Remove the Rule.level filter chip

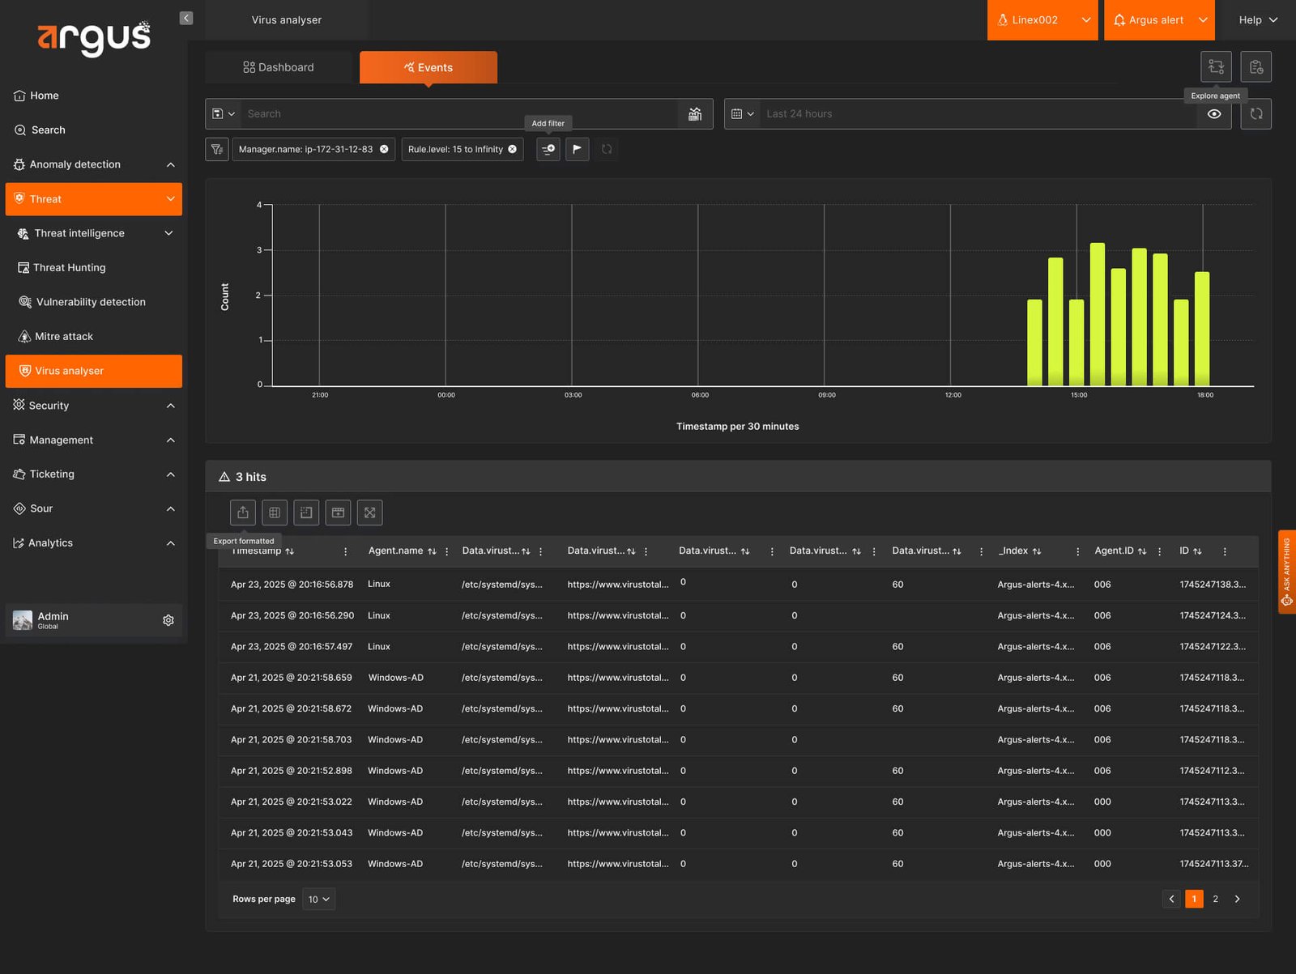(513, 149)
